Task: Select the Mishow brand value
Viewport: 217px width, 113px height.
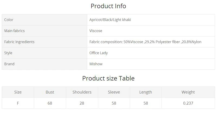Action: (96, 64)
